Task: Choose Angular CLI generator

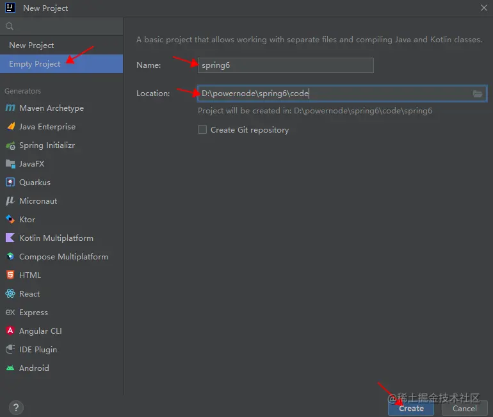Action: tap(61, 331)
